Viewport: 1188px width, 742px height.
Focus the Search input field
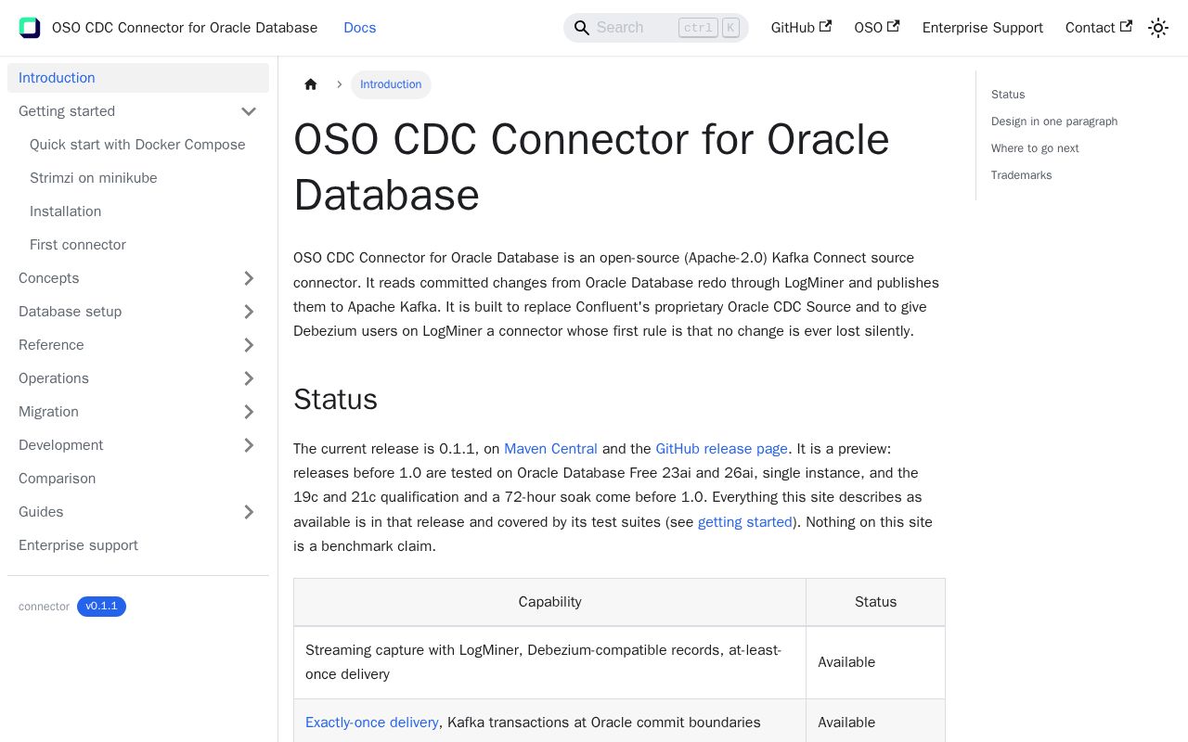click(x=656, y=28)
